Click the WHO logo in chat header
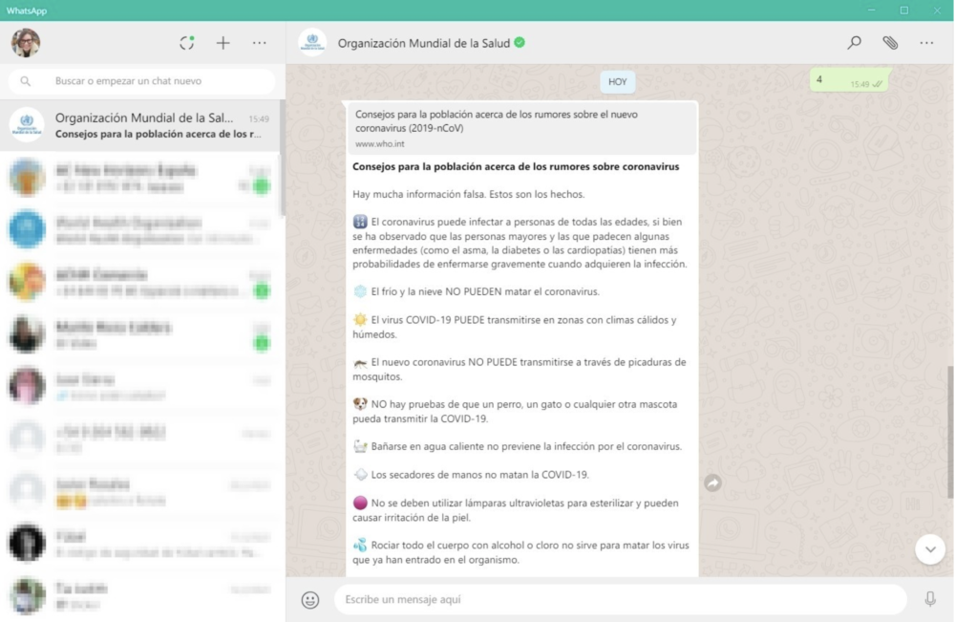Screen dimensions: 955x622 (x=312, y=43)
